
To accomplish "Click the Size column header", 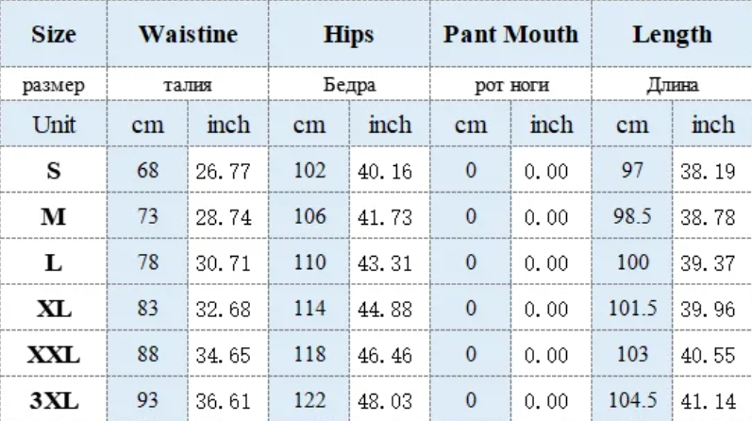I will [x=54, y=36].
